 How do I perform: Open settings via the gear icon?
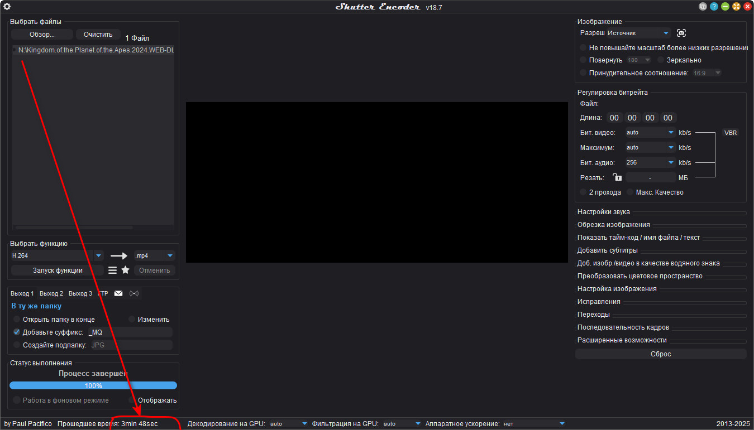click(x=7, y=7)
